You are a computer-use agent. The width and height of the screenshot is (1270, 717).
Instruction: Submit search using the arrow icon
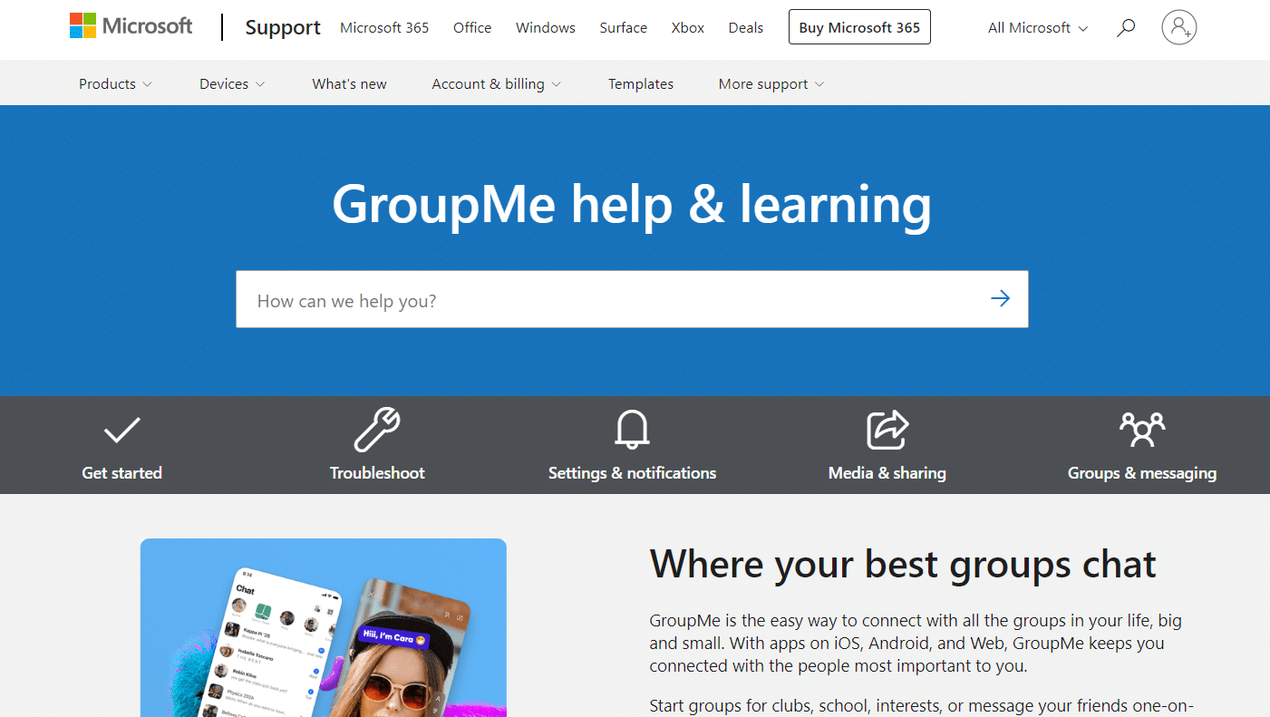(1000, 297)
